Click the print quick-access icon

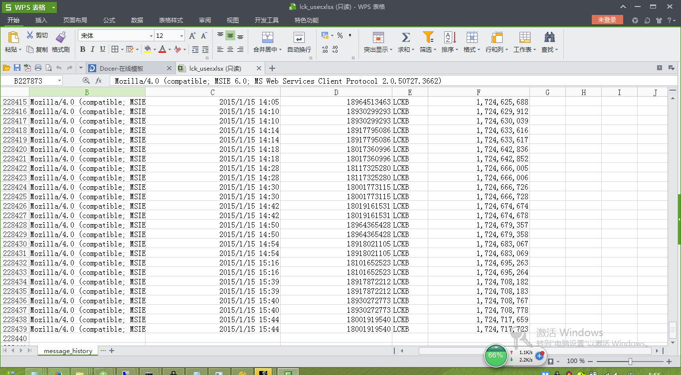tap(38, 68)
